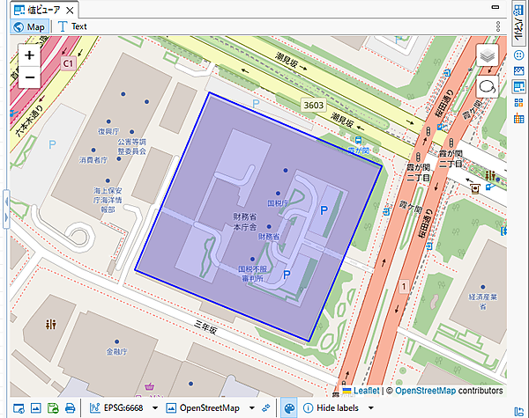Switch to the Text tab
This screenshot has height=418, width=529.
(72, 26)
